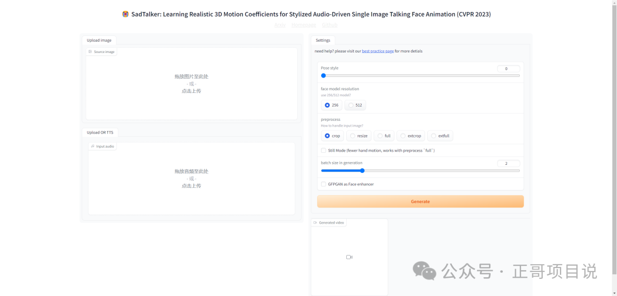The width and height of the screenshot is (617, 296).
Task: Choose the resize preprocess option
Action: (x=353, y=136)
